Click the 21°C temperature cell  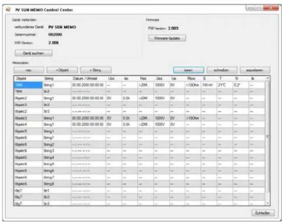225,85
